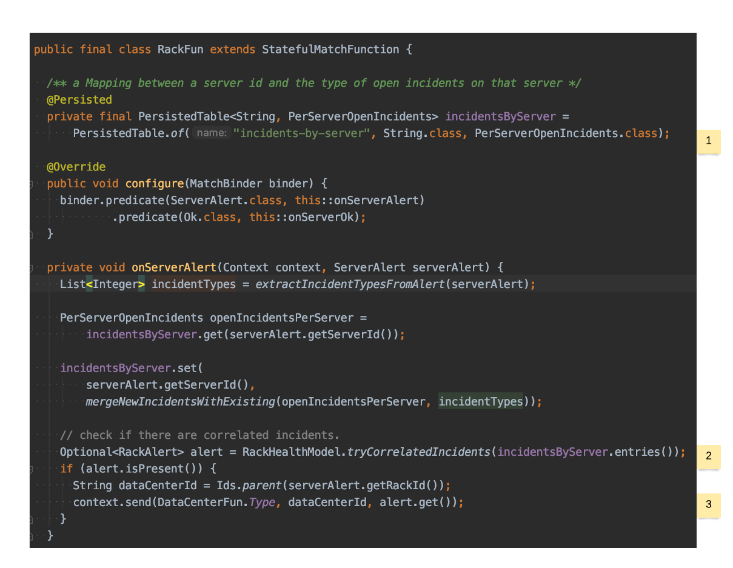Click the highlighted opening angle bracket before Integer
733x568 pixels.
click(89, 284)
